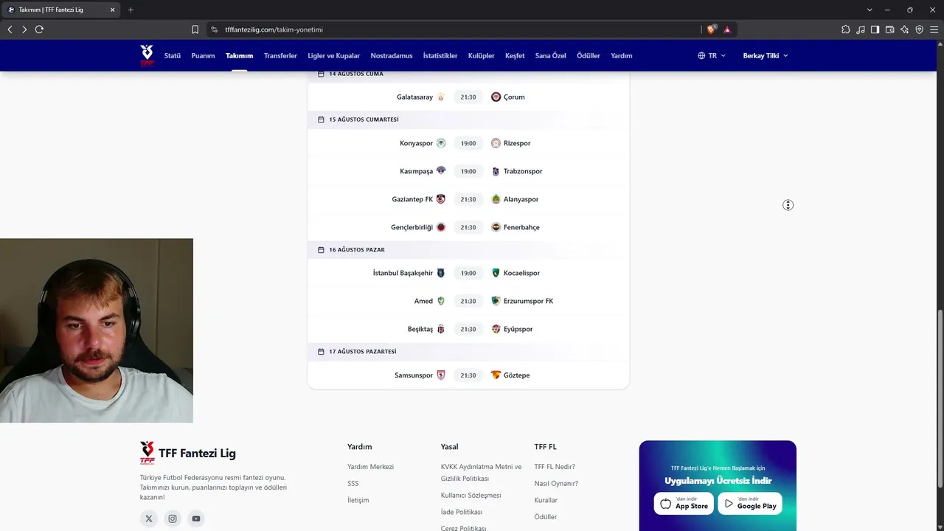The height and width of the screenshot is (531, 944).
Task: Click the browser address bar URL
Action: pos(274,29)
